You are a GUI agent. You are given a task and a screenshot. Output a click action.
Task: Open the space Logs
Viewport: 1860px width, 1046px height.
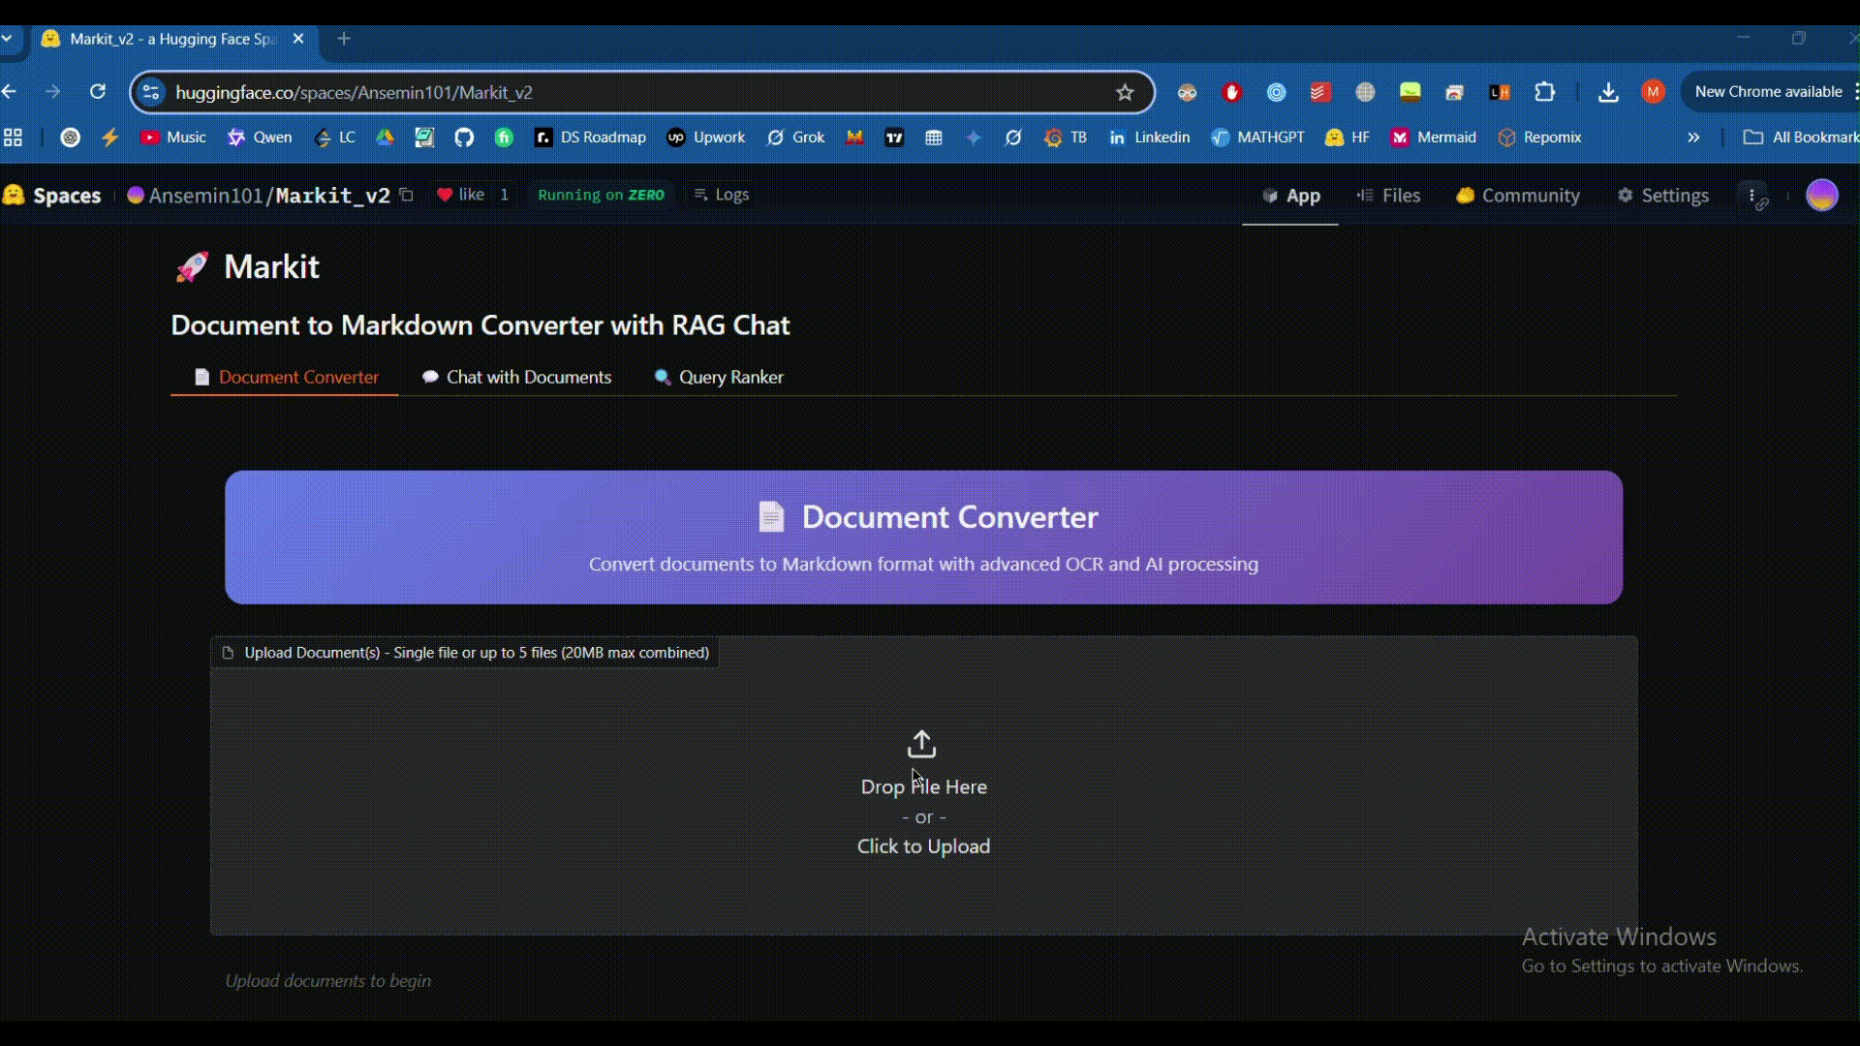[723, 195]
